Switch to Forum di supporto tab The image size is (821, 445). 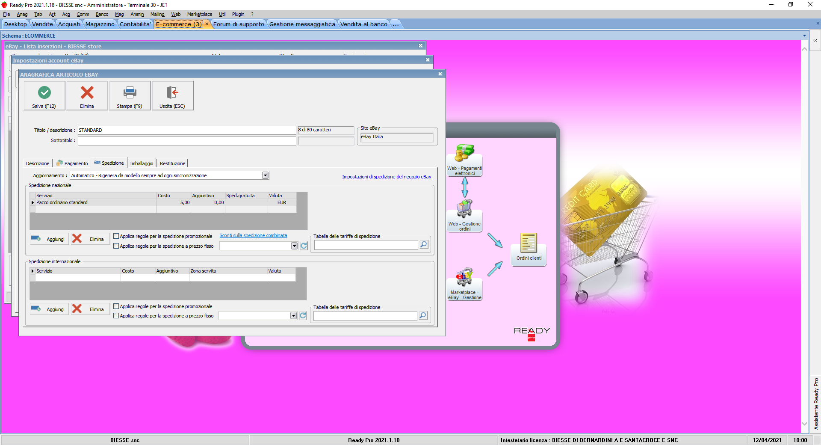[239, 24]
